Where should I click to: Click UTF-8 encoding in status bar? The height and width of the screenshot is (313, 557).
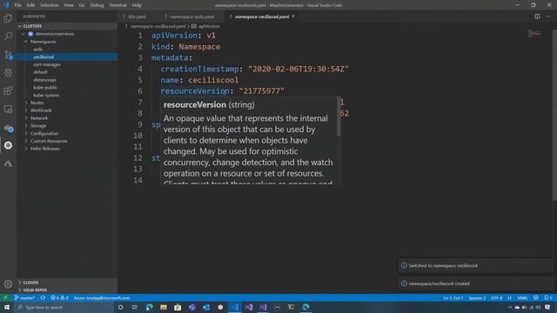tap(497, 297)
